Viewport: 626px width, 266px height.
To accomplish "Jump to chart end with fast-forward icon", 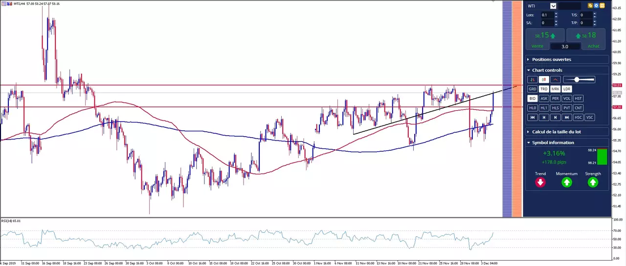I will [x=566, y=117].
